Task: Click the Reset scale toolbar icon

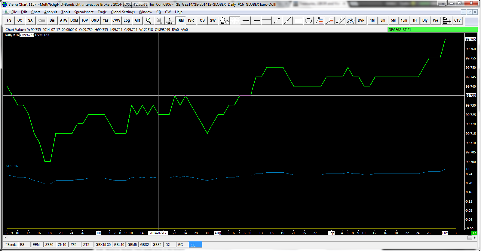Action: 170,20
